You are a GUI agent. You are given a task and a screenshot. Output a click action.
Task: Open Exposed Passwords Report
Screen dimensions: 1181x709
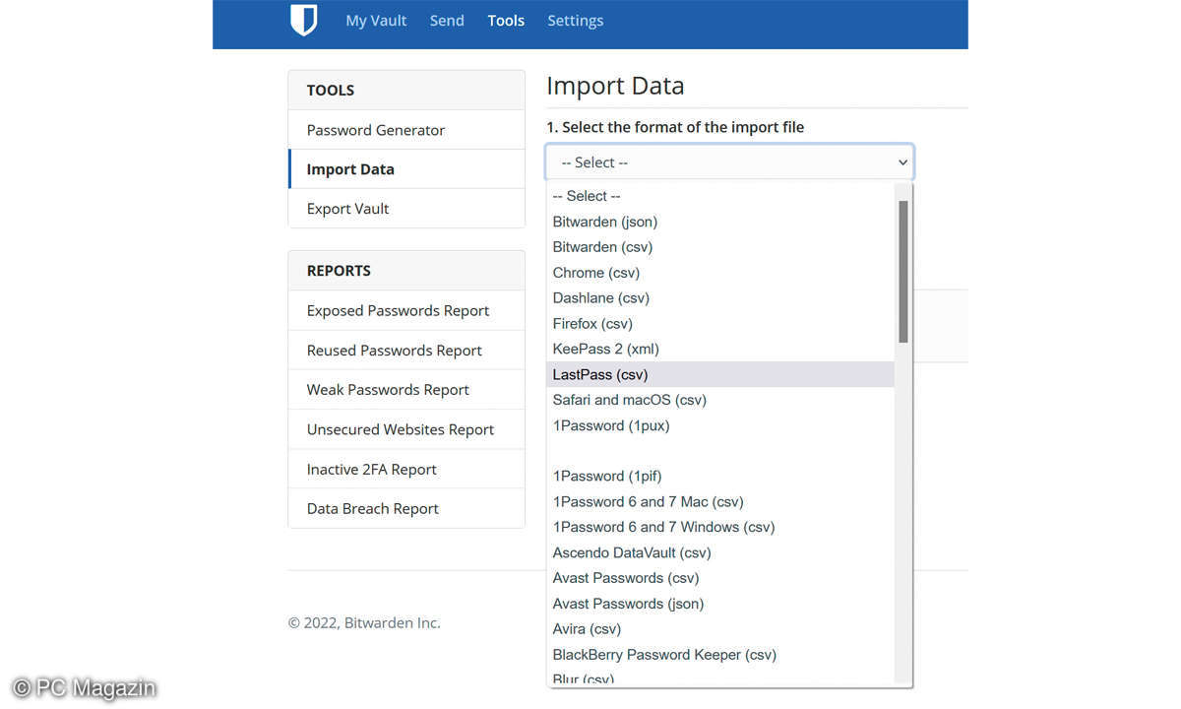[x=406, y=310]
